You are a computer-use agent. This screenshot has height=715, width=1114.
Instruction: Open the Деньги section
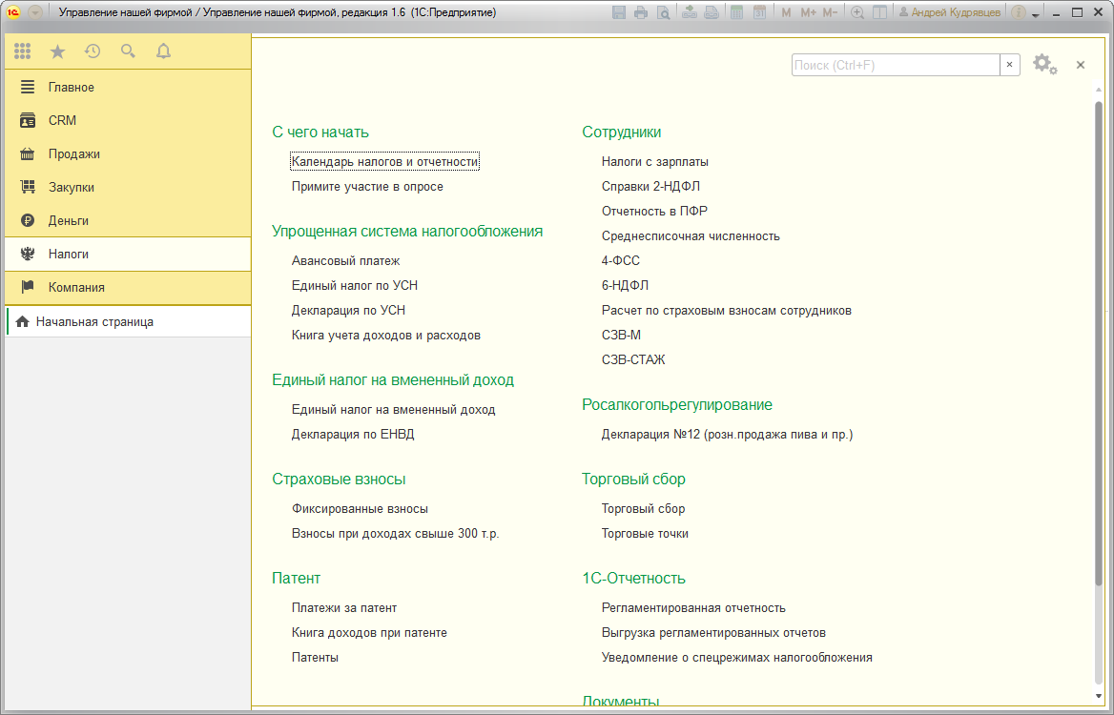point(128,221)
